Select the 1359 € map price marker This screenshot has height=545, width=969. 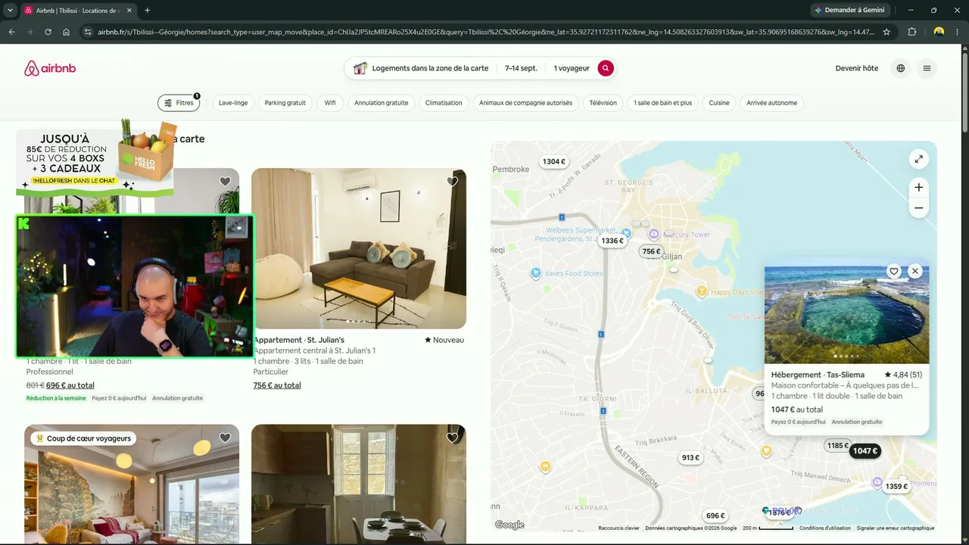[896, 486]
